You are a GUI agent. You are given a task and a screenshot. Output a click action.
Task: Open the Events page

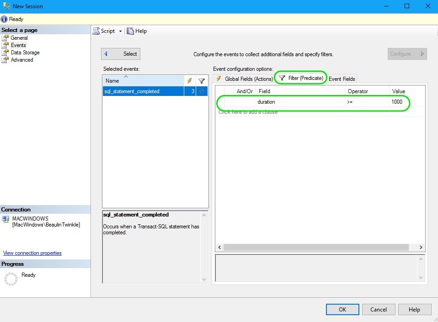pyautogui.click(x=18, y=45)
